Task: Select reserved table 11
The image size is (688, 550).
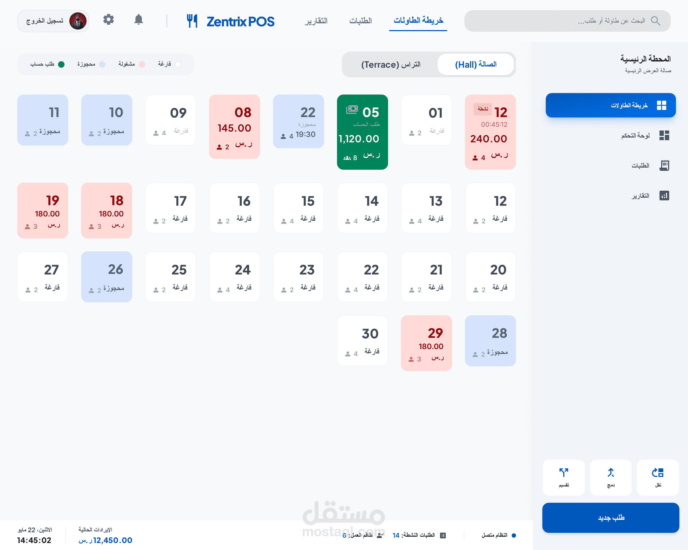Action: click(x=42, y=120)
